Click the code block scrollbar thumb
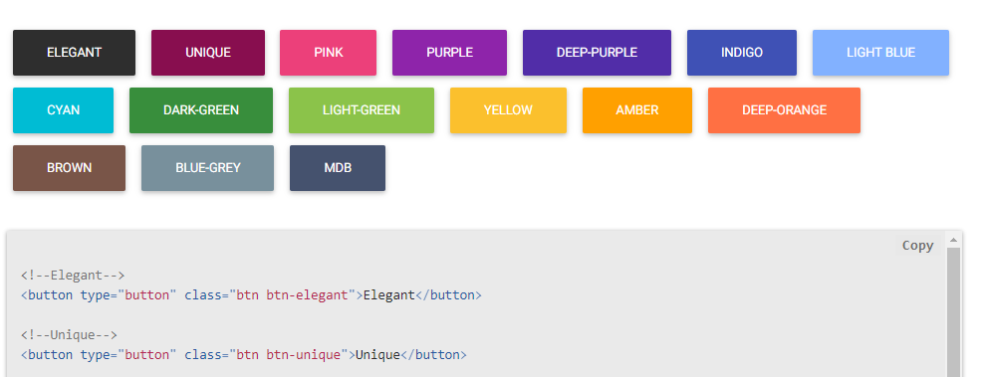The height and width of the screenshot is (377, 983). [x=953, y=312]
